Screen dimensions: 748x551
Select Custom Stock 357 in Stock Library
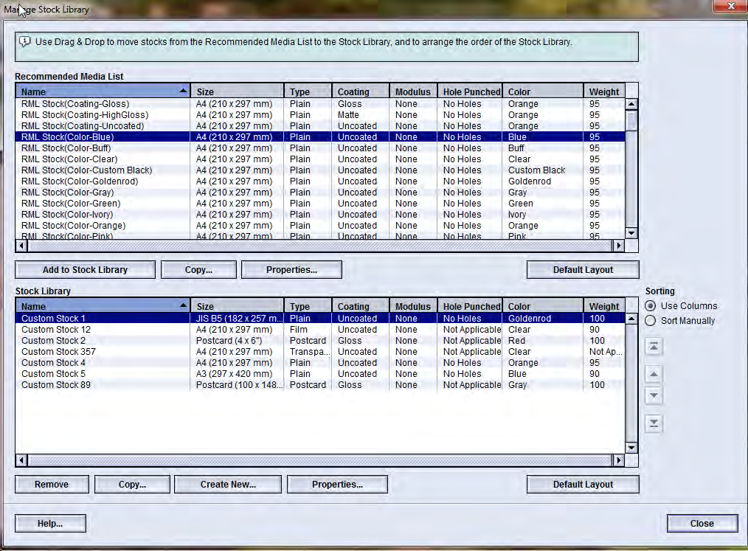click(x=320, y=352)
